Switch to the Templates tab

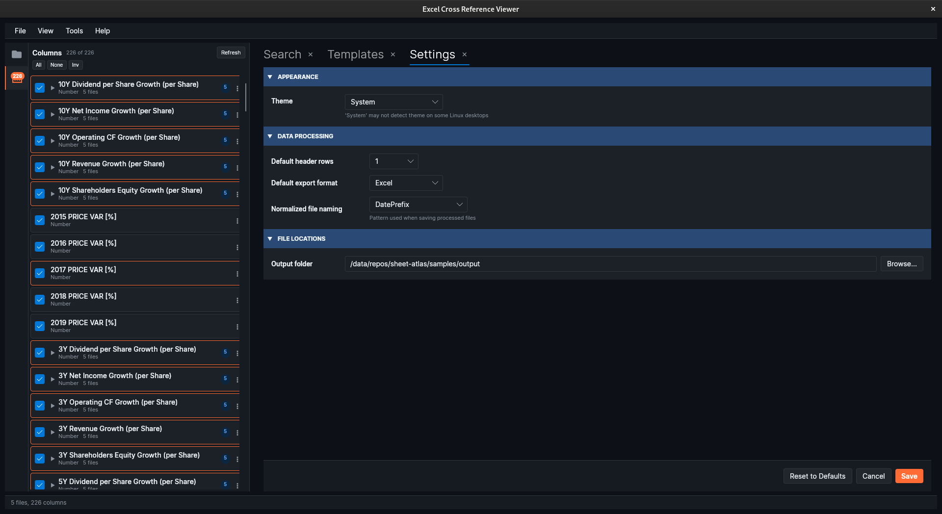click(355, 54)
